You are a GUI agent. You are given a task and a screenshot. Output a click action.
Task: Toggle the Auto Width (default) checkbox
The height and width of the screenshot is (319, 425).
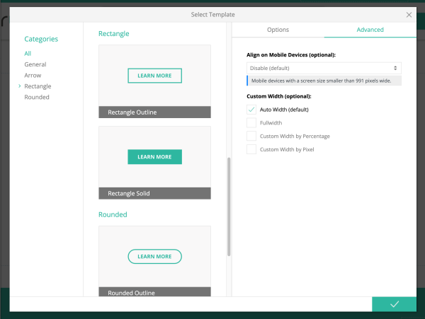tap(251, 110)
